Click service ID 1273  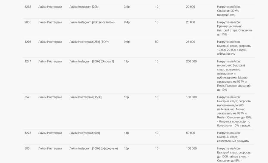(28, 133)
